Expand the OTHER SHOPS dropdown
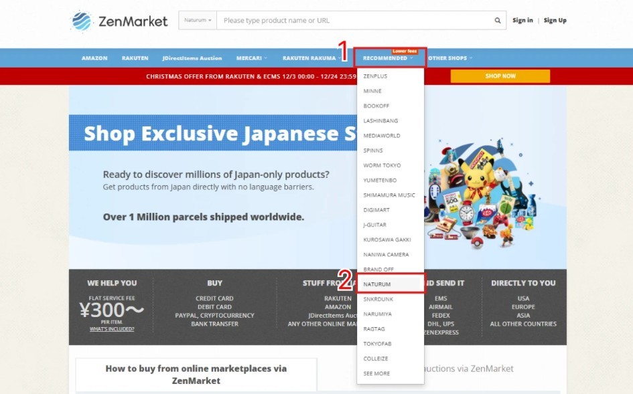633x394 pixels. 449,58
